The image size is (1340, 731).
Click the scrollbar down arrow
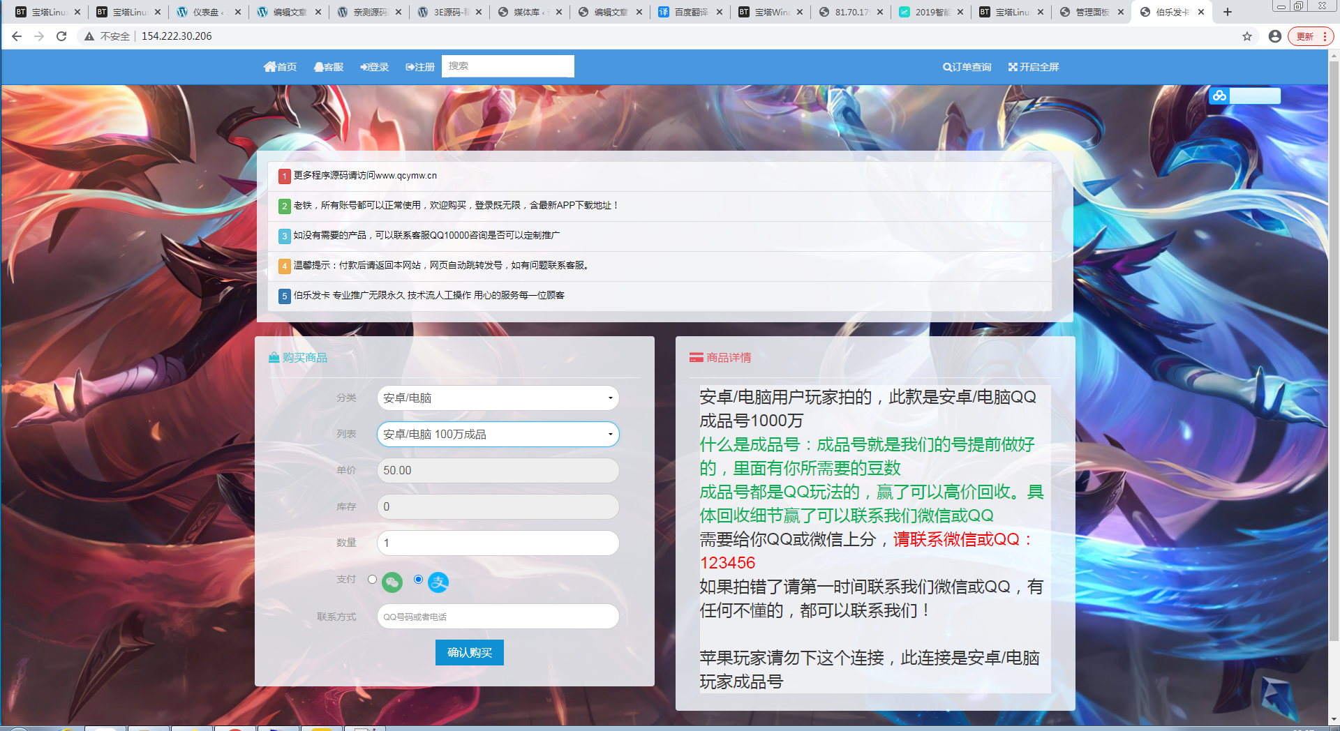[x=1334, y=719]
